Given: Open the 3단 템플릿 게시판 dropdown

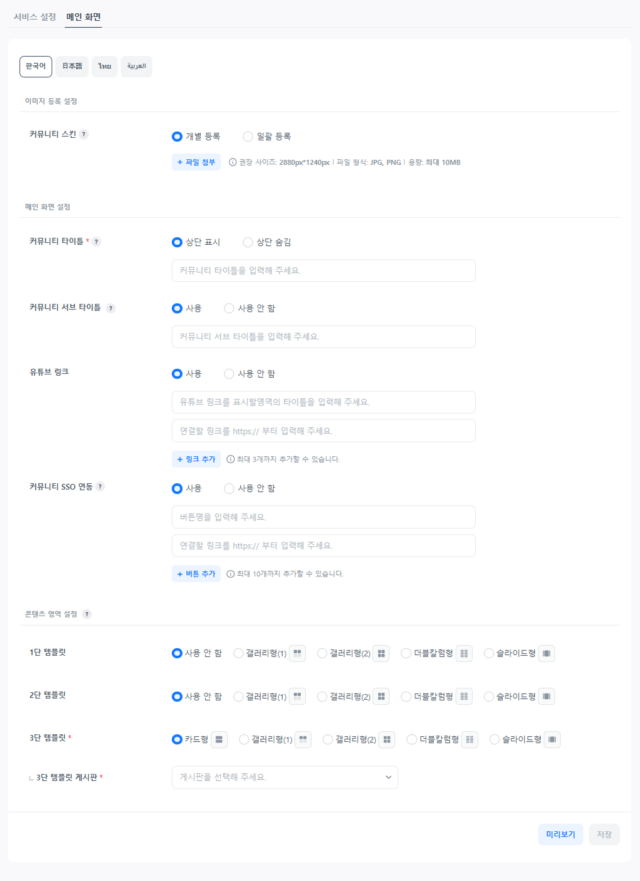Looking at the screenshot, I should [x=284, y=777].
